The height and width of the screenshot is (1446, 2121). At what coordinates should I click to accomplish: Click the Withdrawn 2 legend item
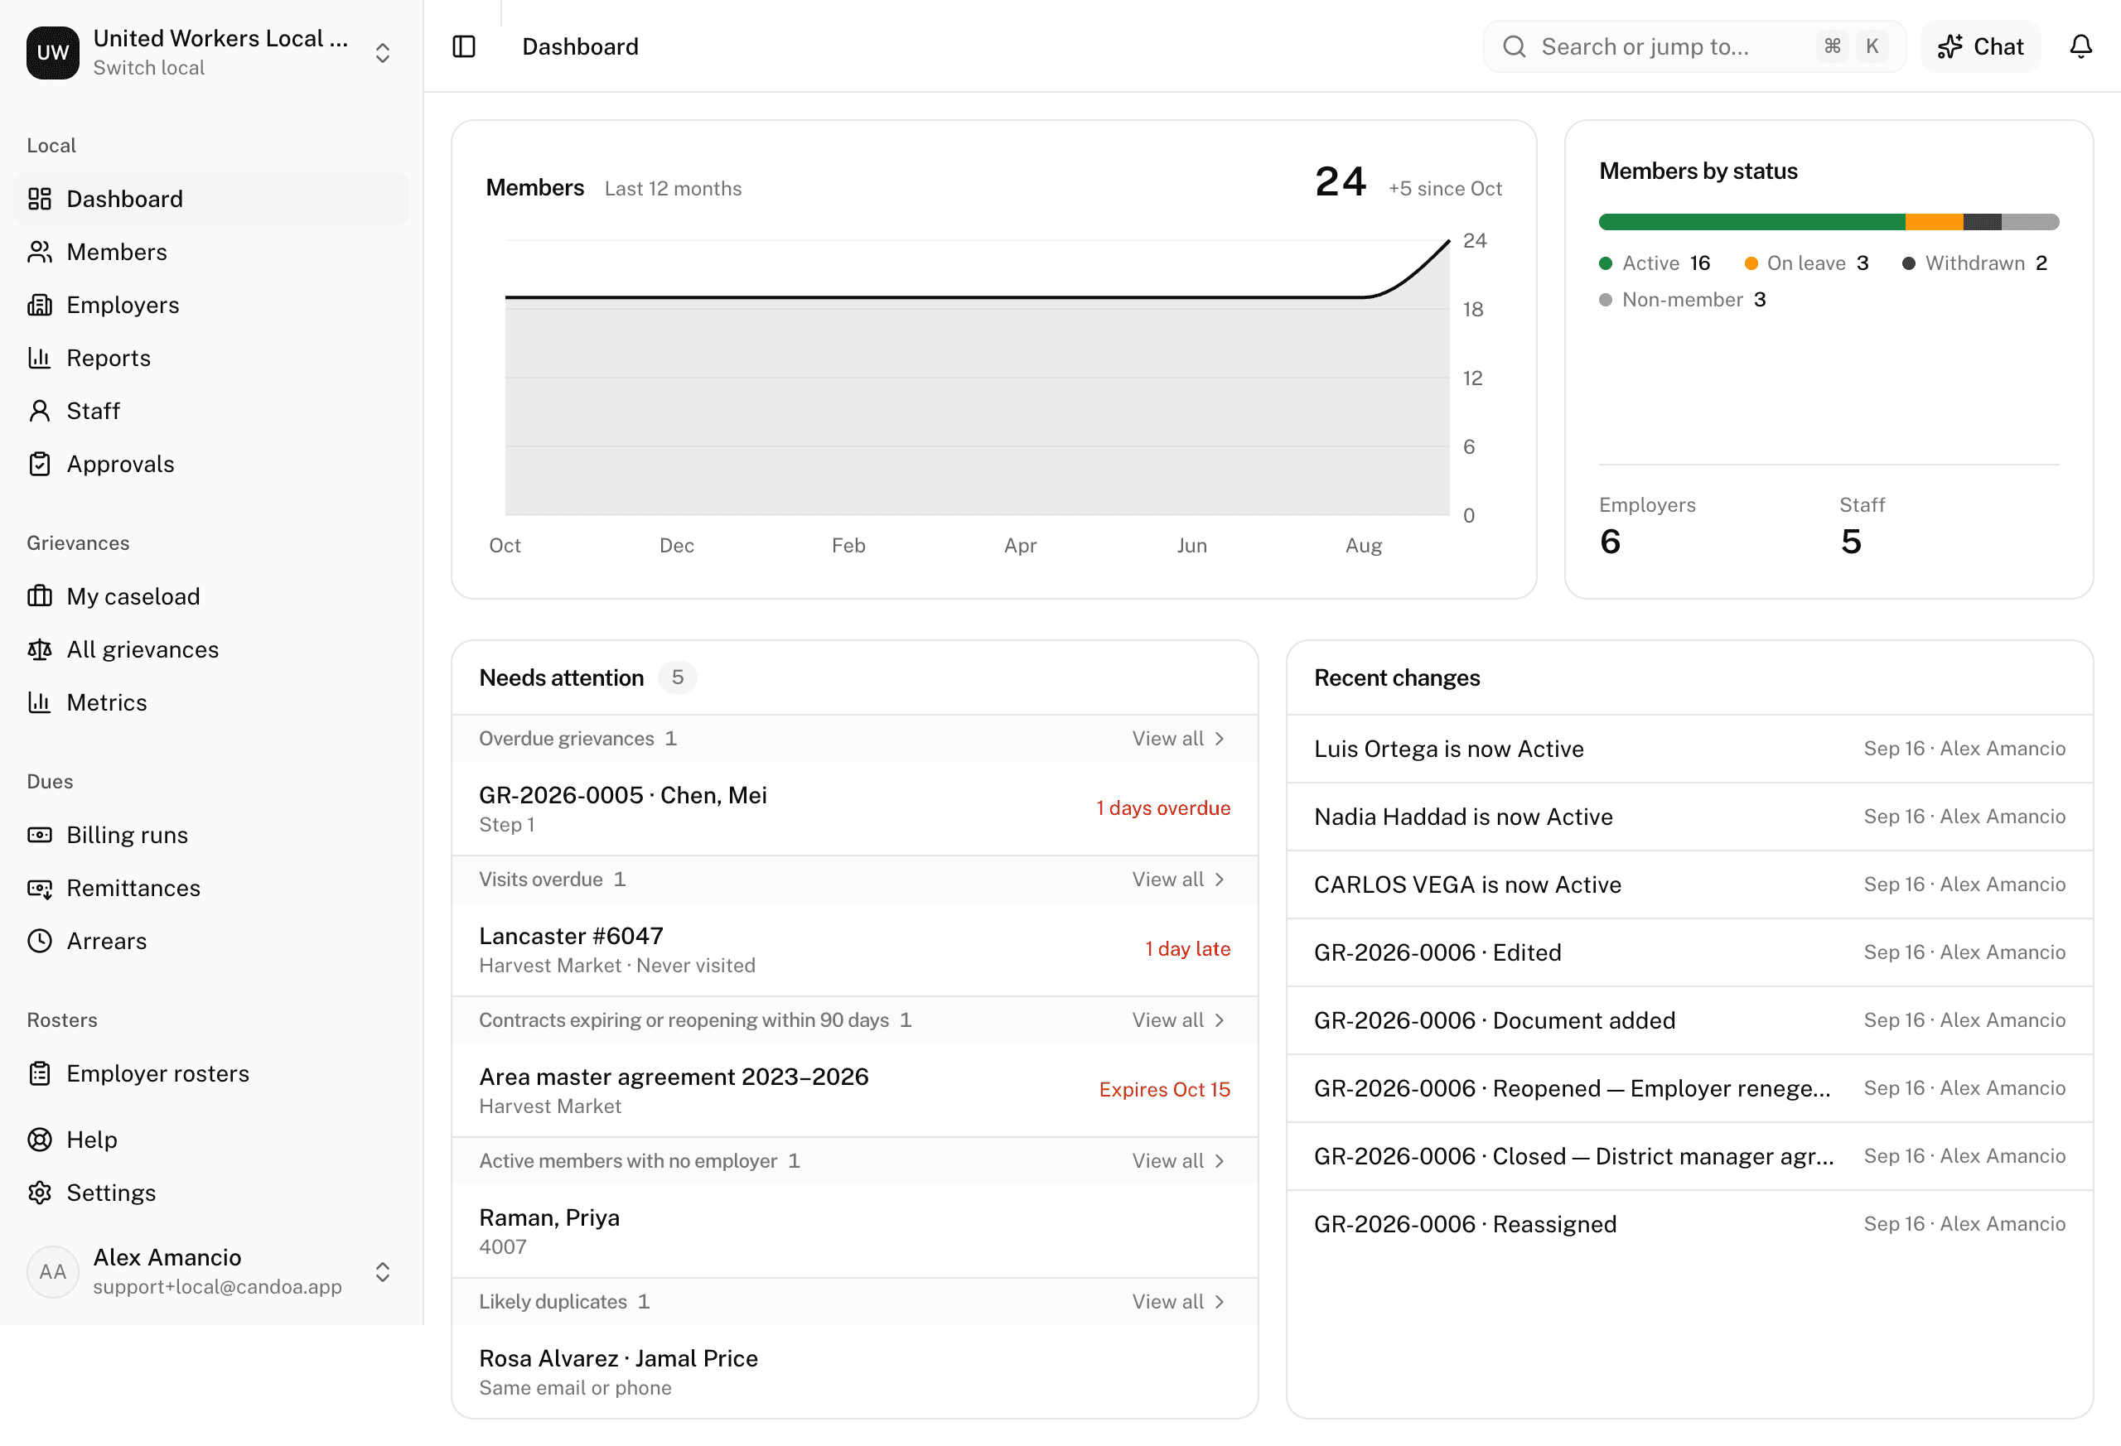(x=1974, y=263)
